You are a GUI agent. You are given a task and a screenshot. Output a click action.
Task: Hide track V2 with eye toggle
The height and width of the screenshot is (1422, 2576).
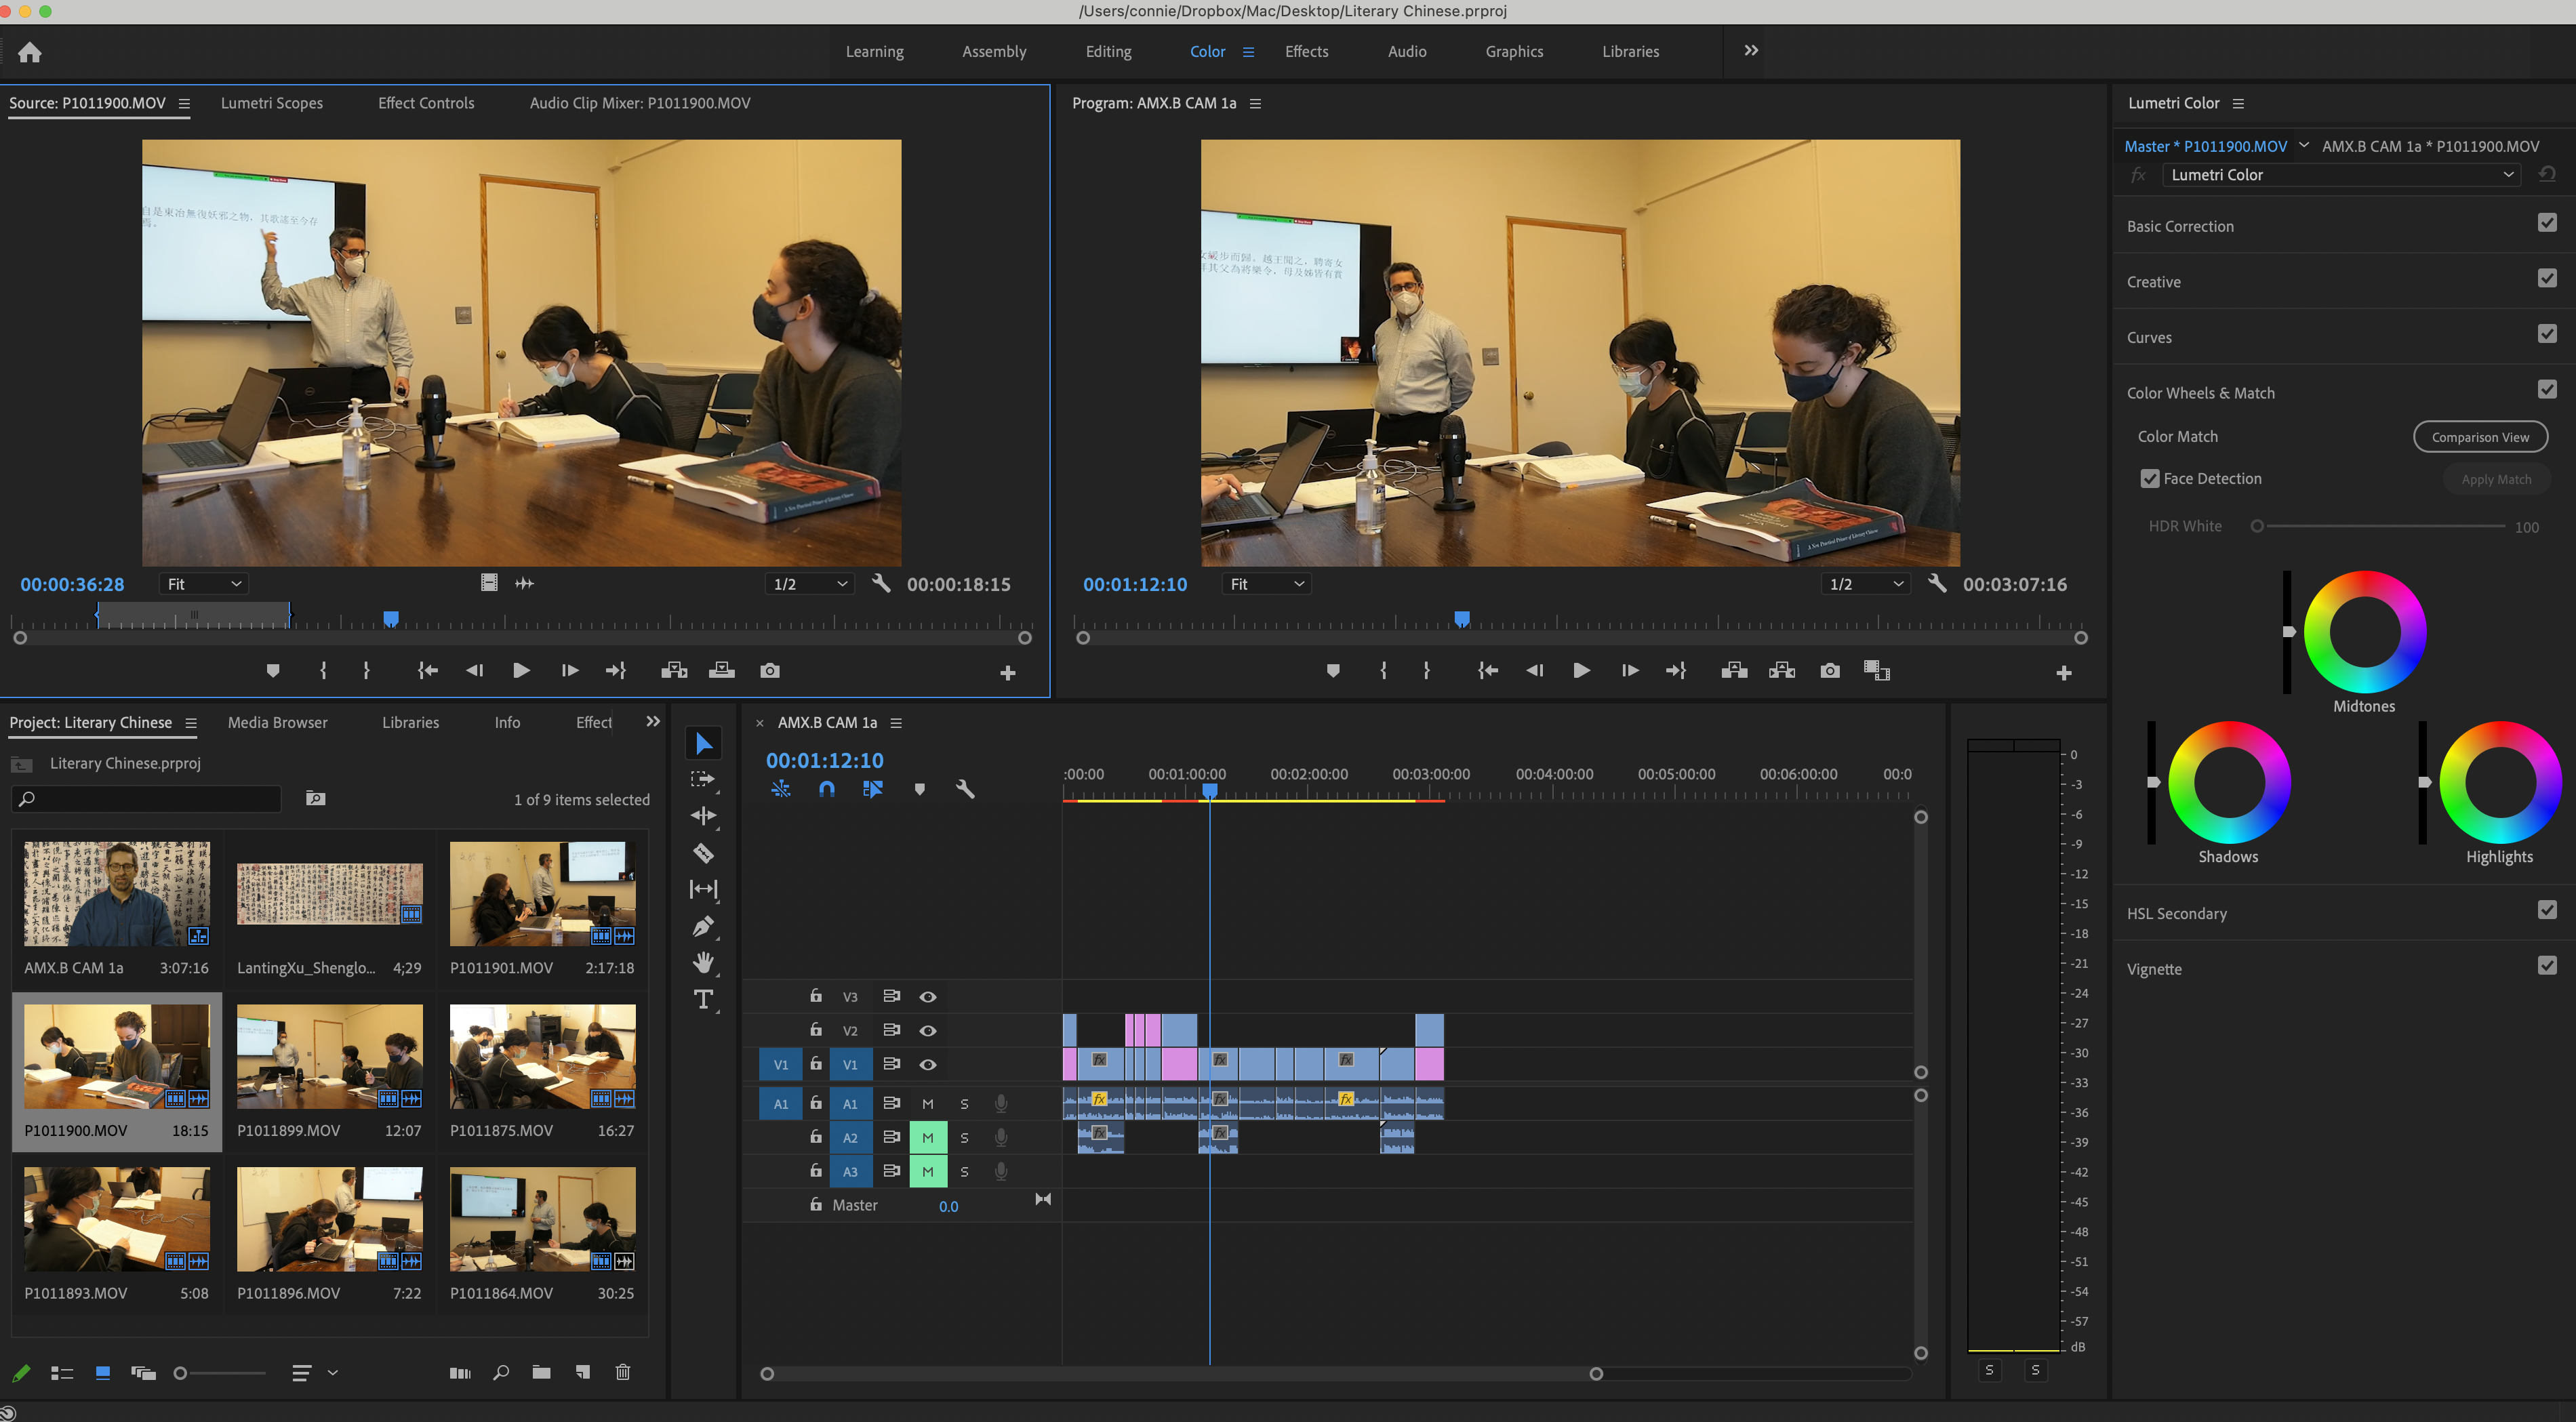pyautogui.click(x=927, y=1030)
